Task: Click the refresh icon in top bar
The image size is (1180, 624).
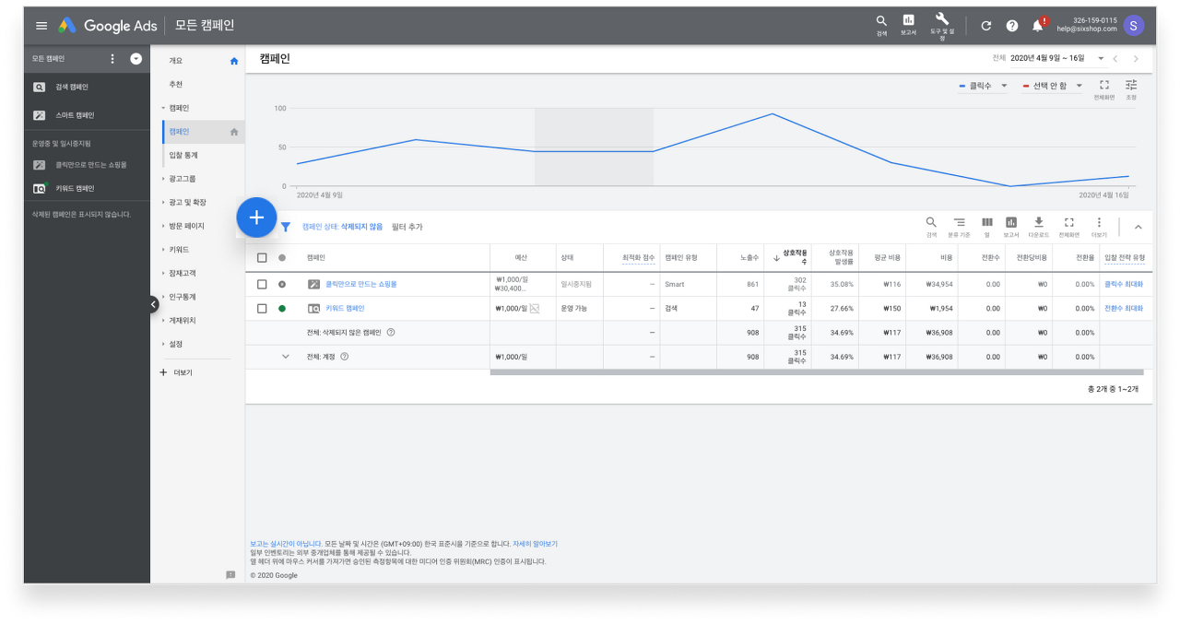Action: pos(985,26)
